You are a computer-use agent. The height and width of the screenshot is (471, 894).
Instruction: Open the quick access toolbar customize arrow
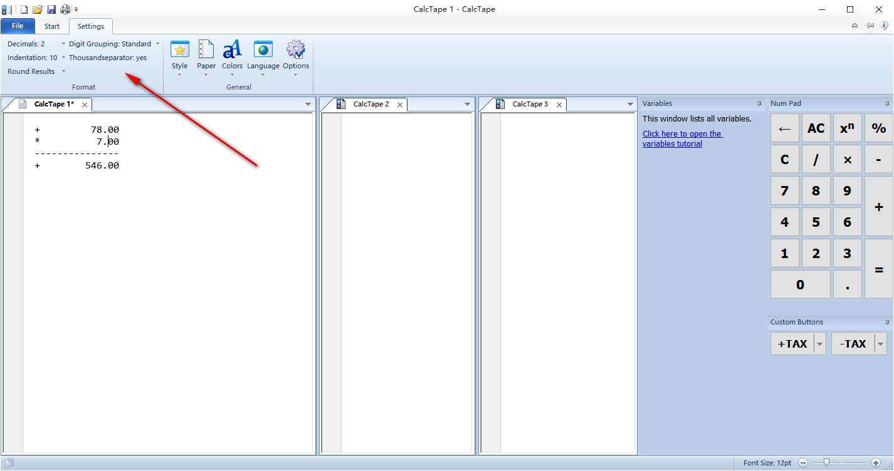[x=76, y=10]
